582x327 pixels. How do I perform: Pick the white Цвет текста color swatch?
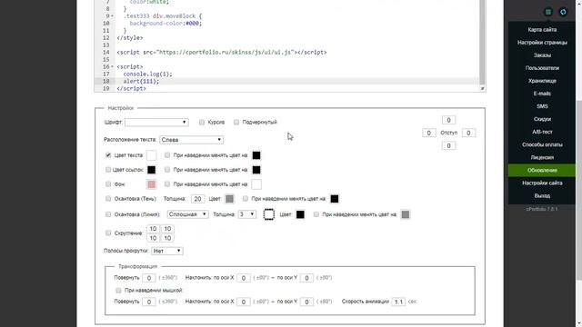pos(152,155)
